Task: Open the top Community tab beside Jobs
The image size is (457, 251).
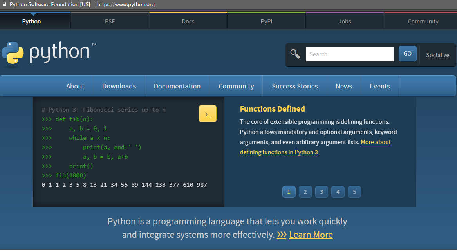Action: [x=423, y=22]
